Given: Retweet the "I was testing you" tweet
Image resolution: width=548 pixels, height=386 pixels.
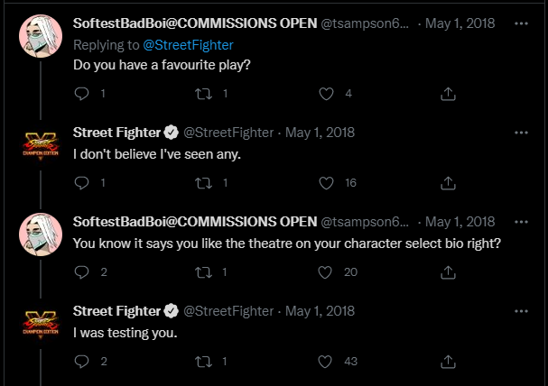Looking at the screenshot, I should click(x=203, y=361).
